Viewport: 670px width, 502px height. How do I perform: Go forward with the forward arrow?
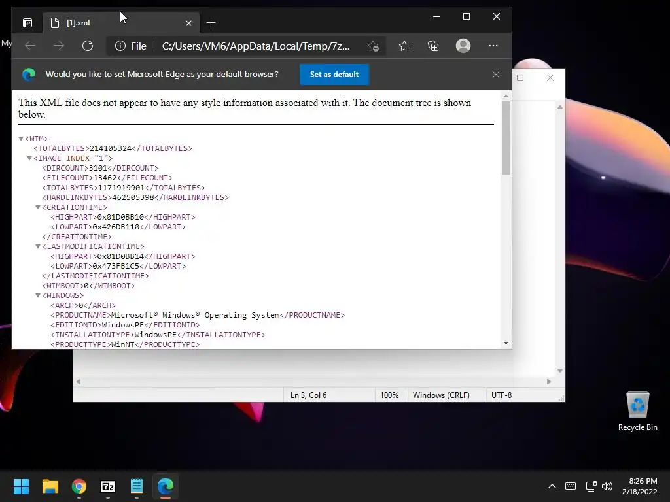tap(58, 46)
